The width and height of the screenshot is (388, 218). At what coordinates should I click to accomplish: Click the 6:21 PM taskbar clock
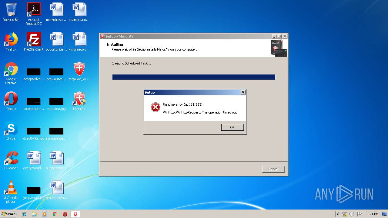[x=372, y=214]
